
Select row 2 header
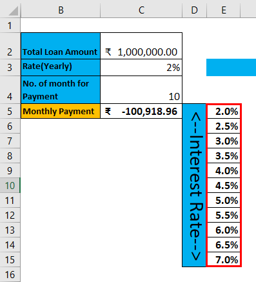(x=10, y=46)
